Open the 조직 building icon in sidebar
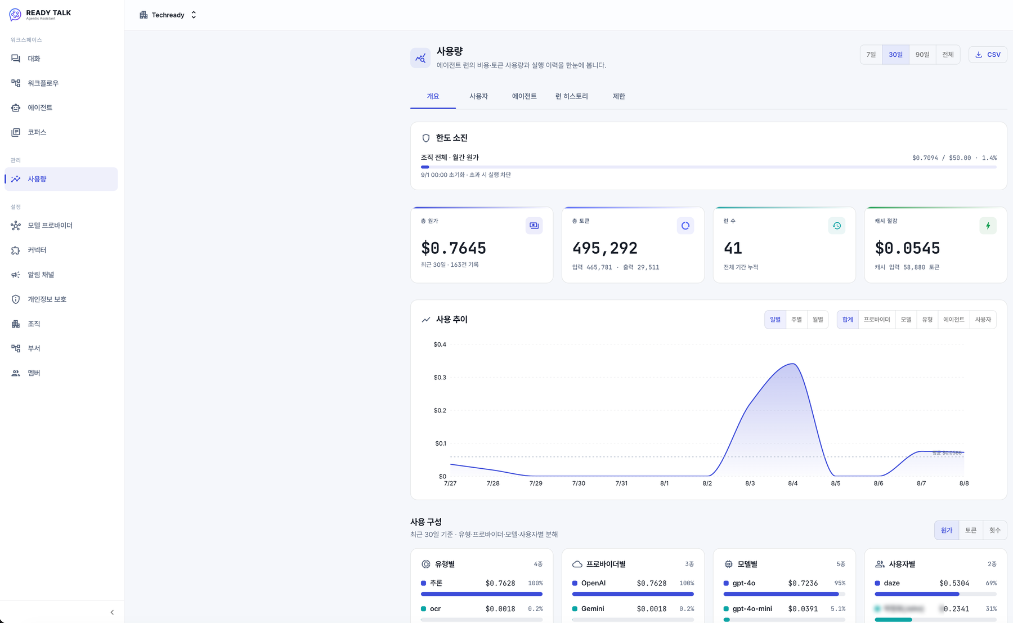Image resolution: width=1013 pixels, height=623 pixels. pos(16,324)
